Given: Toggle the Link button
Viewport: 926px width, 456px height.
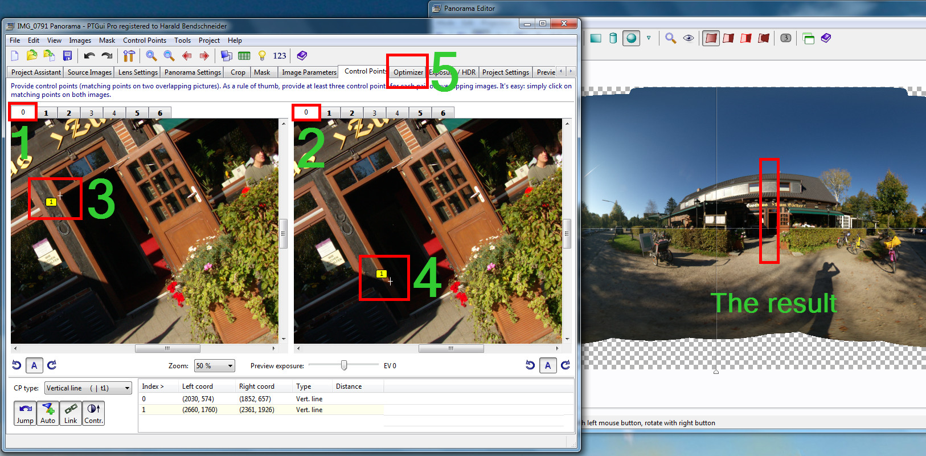Looking at the screenshot, I should [x=71, y=413].
